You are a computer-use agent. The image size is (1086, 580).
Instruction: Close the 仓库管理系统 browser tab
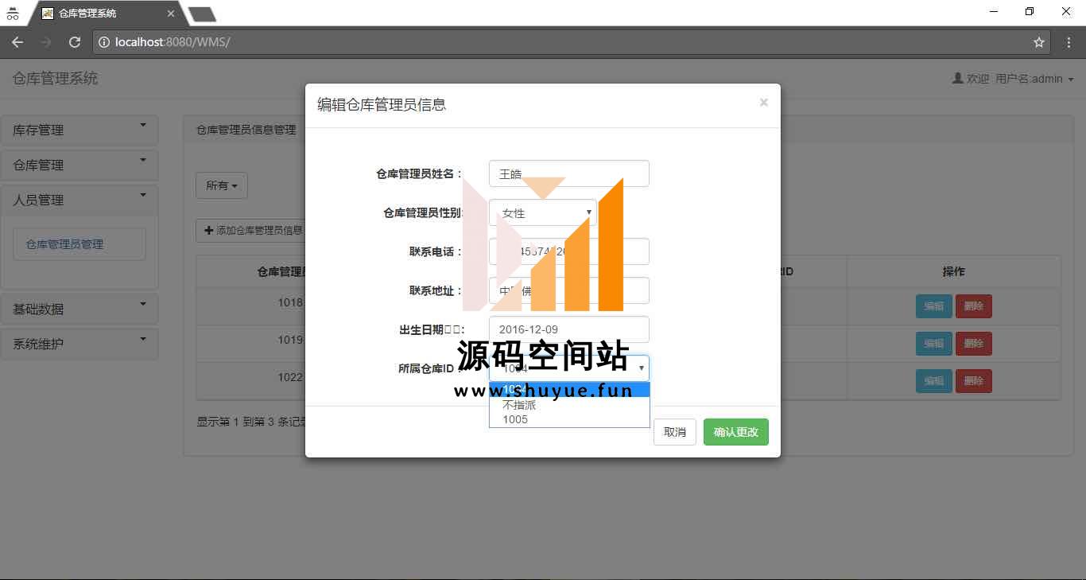[x=171, y=14]
